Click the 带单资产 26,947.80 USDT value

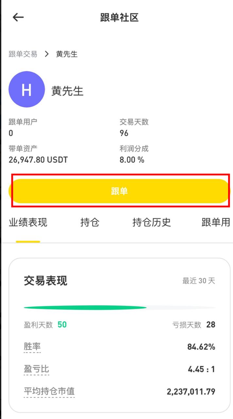tap(38, 160)
